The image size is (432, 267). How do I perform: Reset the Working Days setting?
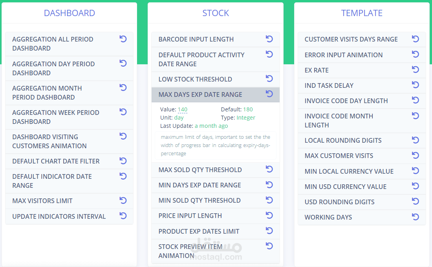coord(415,217)
